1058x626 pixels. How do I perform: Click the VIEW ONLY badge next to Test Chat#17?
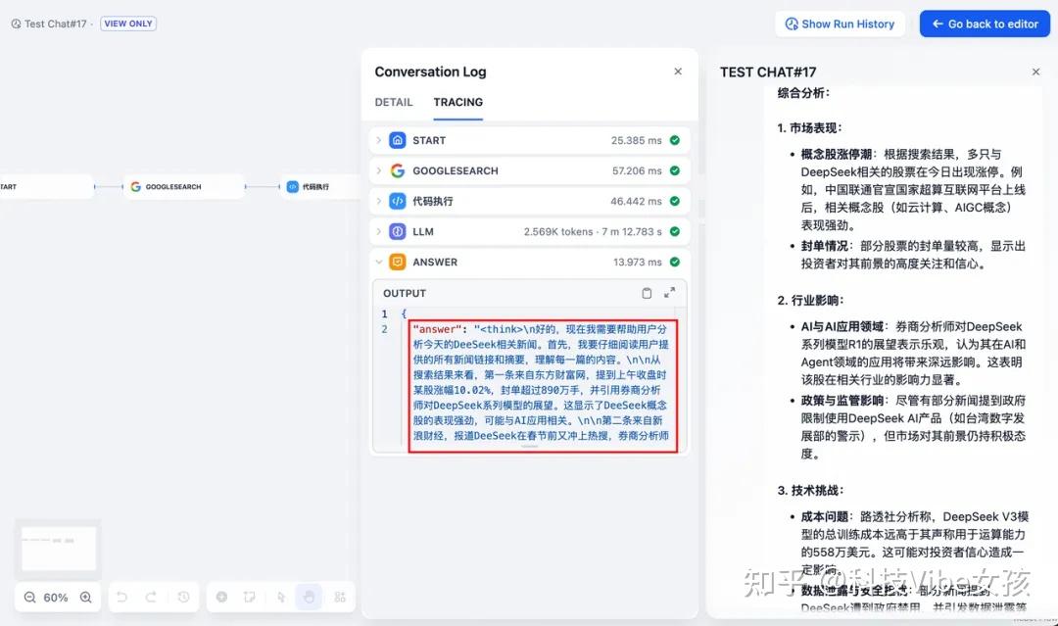click(x=127, y=23)
